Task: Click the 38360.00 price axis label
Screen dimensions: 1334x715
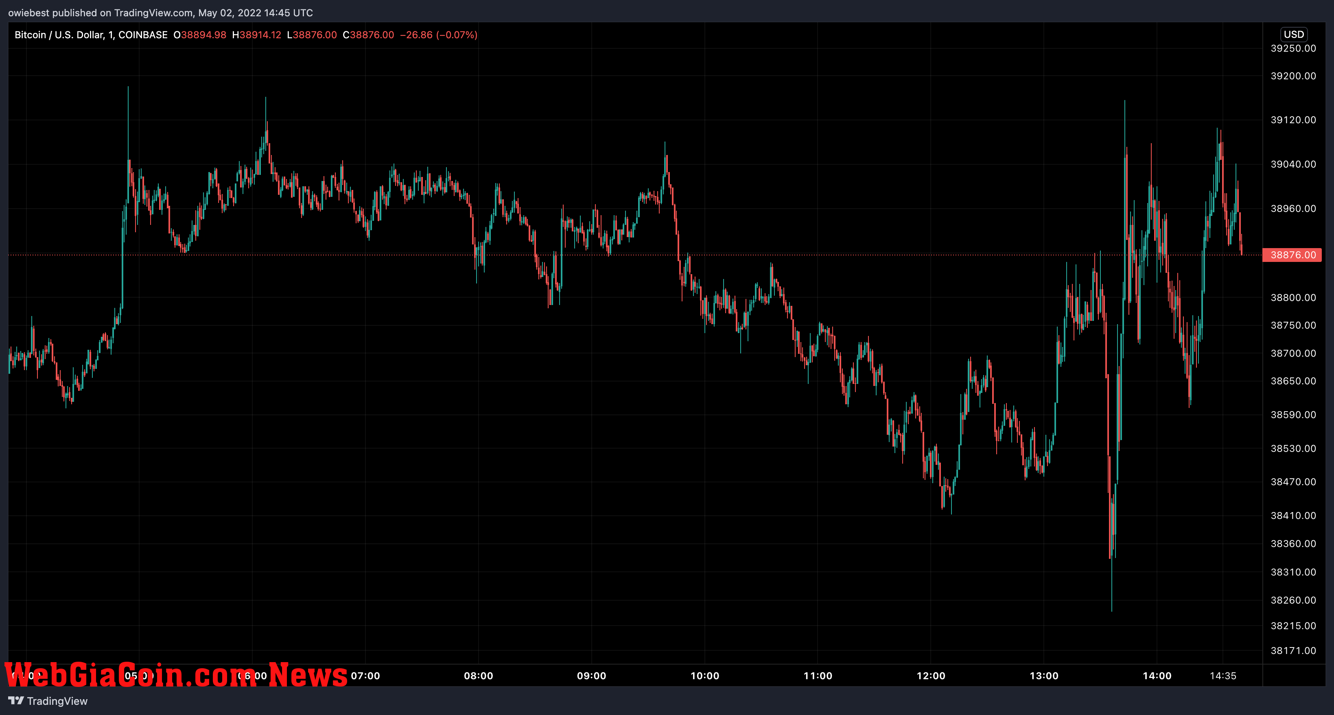Action: tap(1293, 543)
